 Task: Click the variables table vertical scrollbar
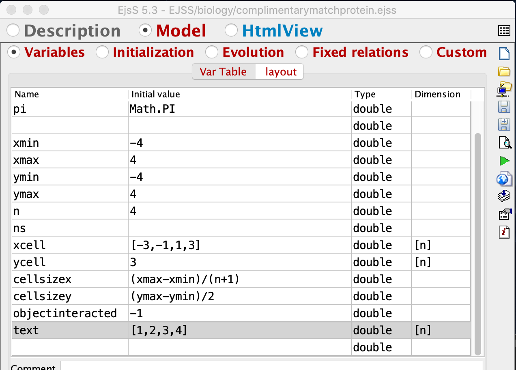coord(477,243)
